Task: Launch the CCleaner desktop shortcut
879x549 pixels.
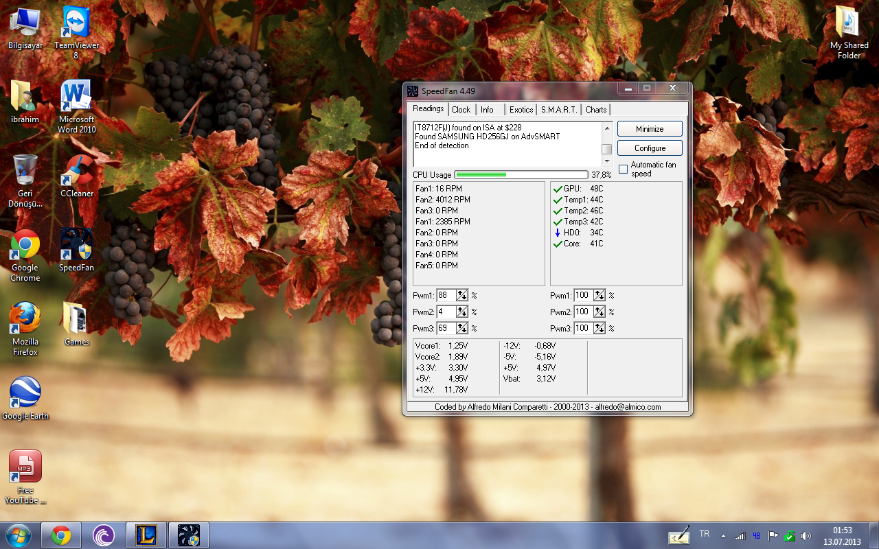Action: (x=76, y=176)
